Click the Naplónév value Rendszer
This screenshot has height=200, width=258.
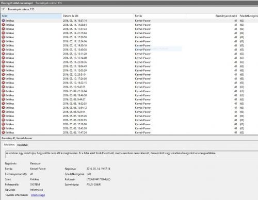(x=36, y=163)
